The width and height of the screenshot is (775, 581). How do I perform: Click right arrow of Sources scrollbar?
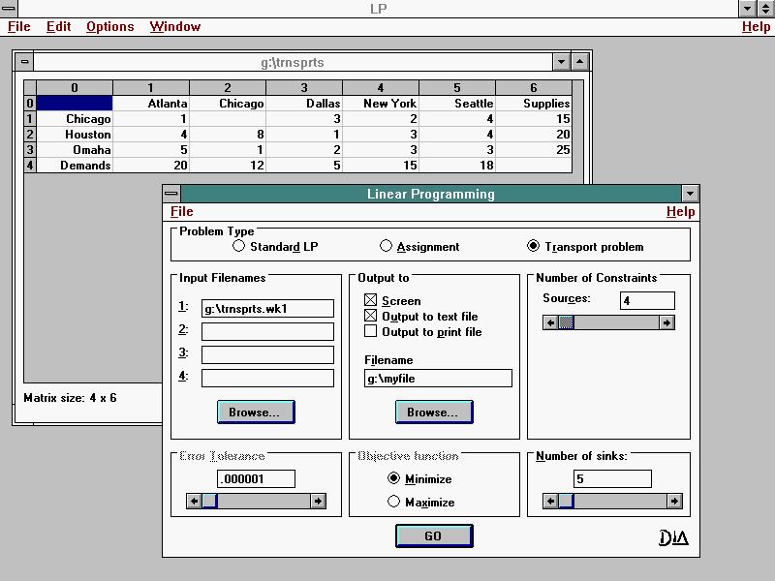[x=666, y=322]
